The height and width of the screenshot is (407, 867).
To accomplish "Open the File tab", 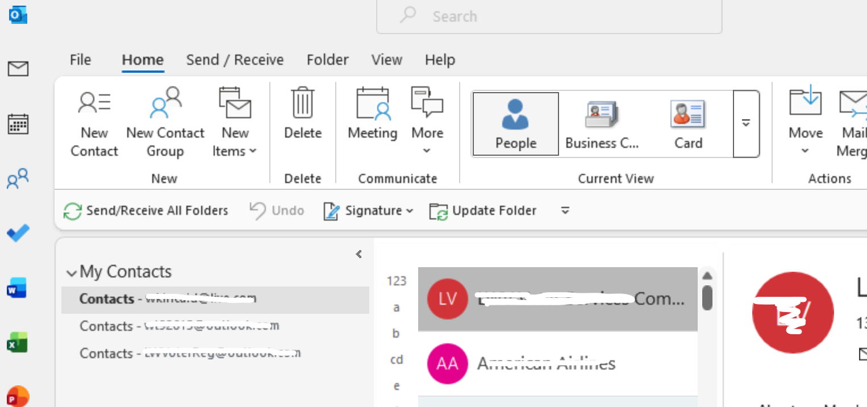I will tap(80, 60).
